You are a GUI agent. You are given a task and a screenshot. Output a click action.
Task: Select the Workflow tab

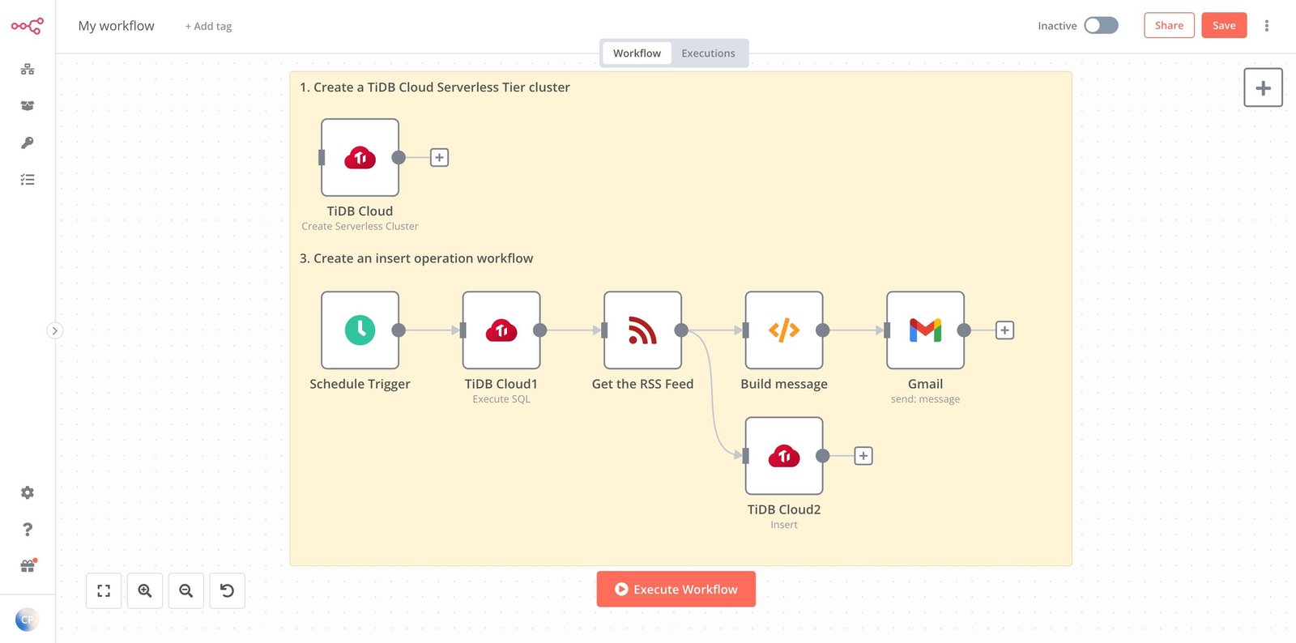click(x=637, y=53)
